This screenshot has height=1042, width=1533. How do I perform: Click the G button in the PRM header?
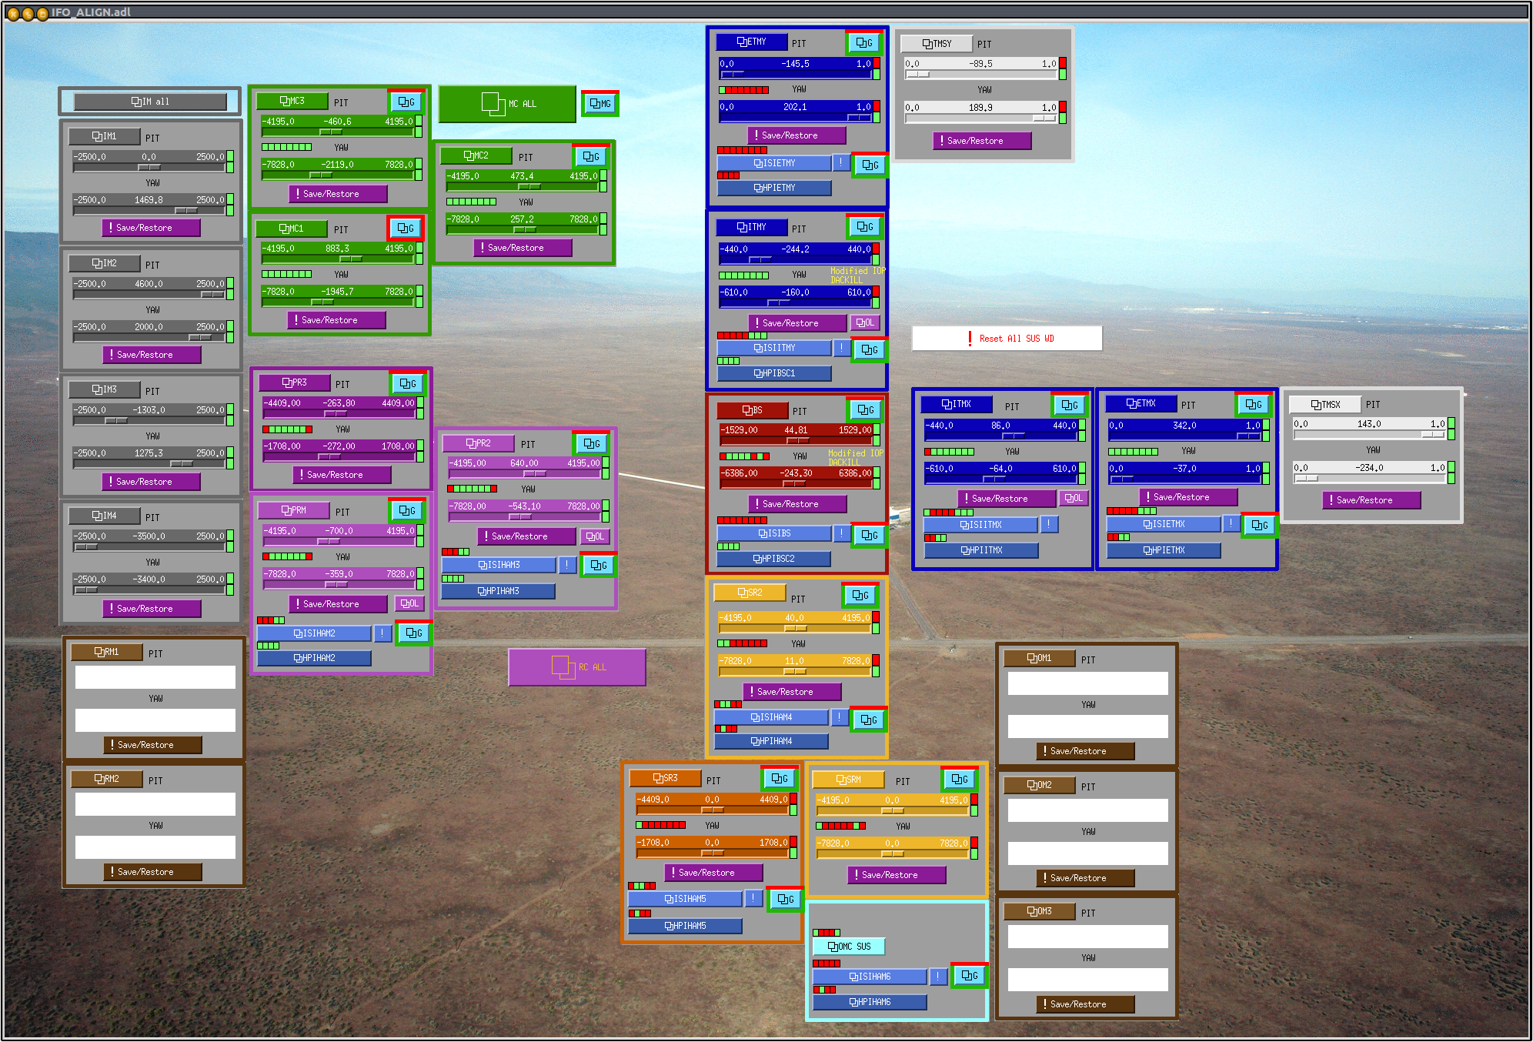[x=407, y=510]
